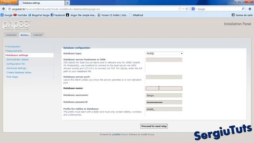254x143 pixels.
Task: Open Semne de carte bookmarks menu
Action: click(242, 15)
